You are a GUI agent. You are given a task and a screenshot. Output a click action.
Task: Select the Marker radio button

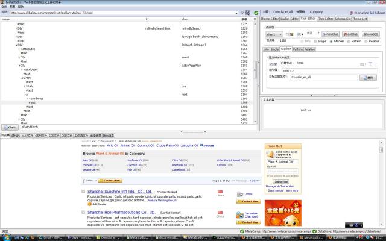coord(331,42)
